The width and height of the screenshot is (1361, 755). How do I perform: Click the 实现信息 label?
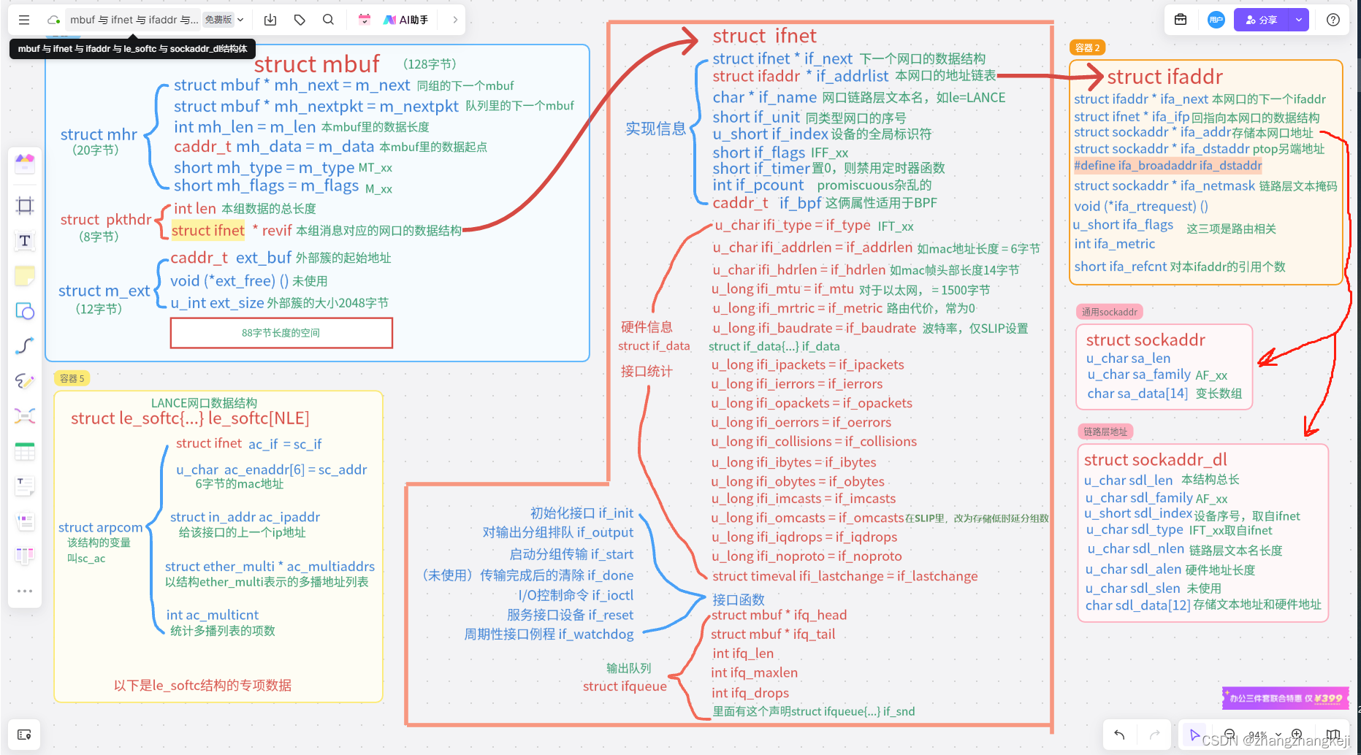point(655,129)
